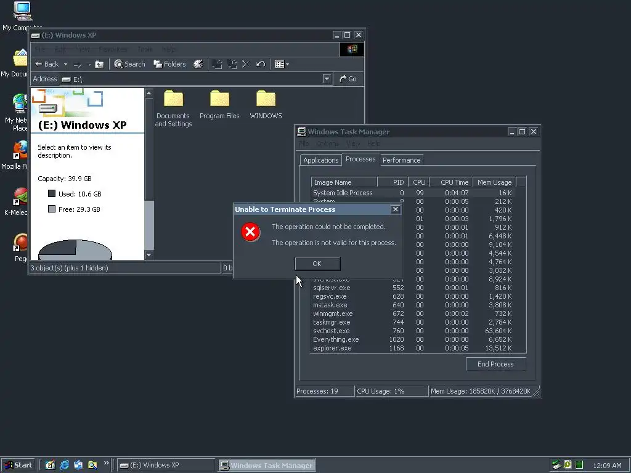This screenshot has height=473, width=631.
Task: Click the Views grid icon in Explorer toolbar
Action: tap(279, 64)
